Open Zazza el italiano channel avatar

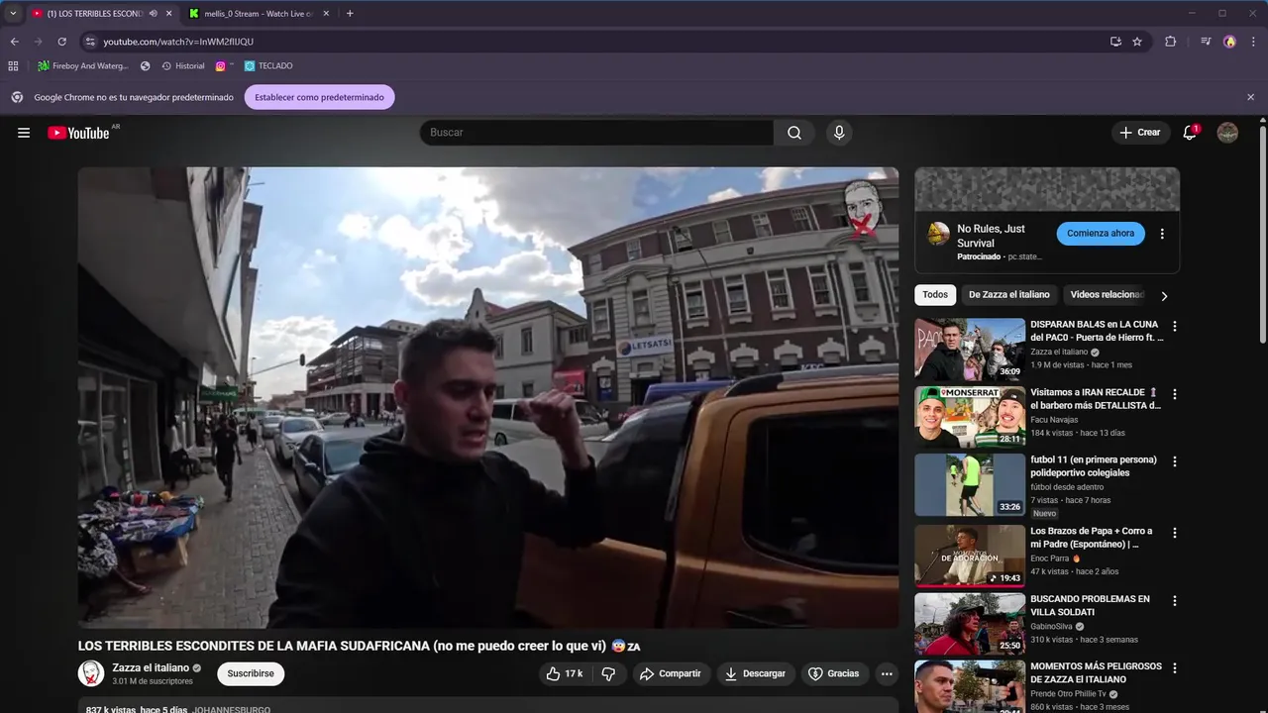point(91,673)
